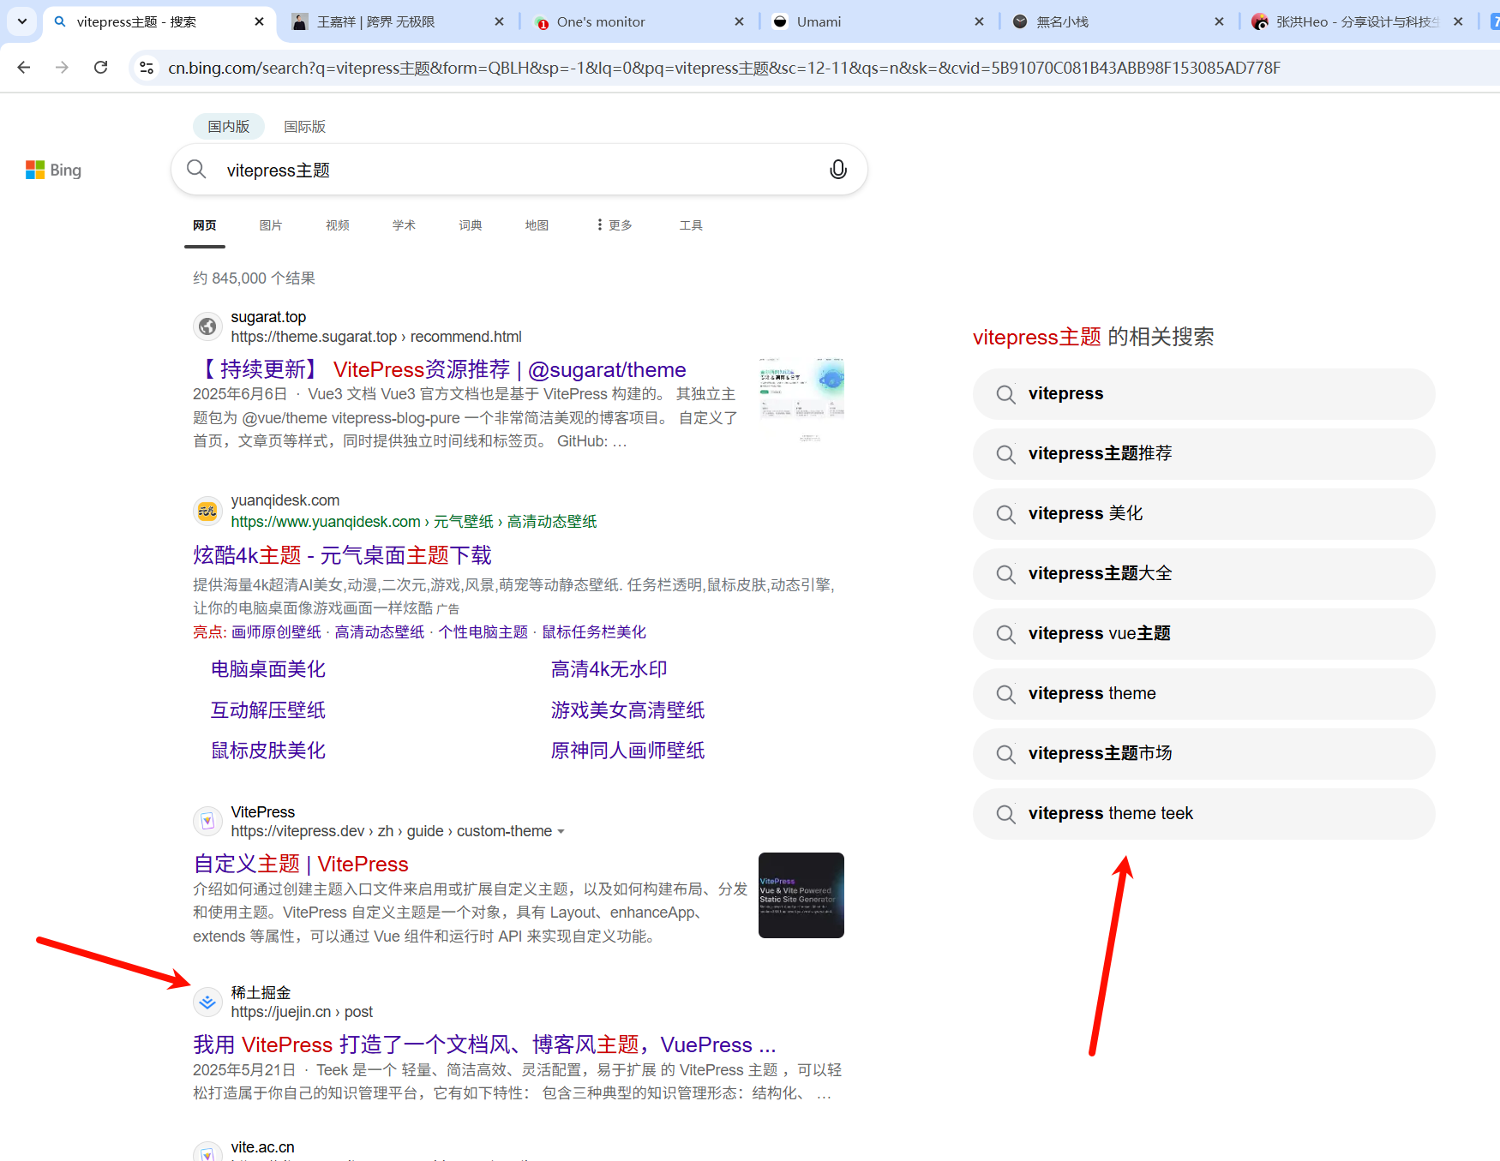1500x1161 pixels.
Task: Click the browser back arrow
Action: tap(24, 68)
